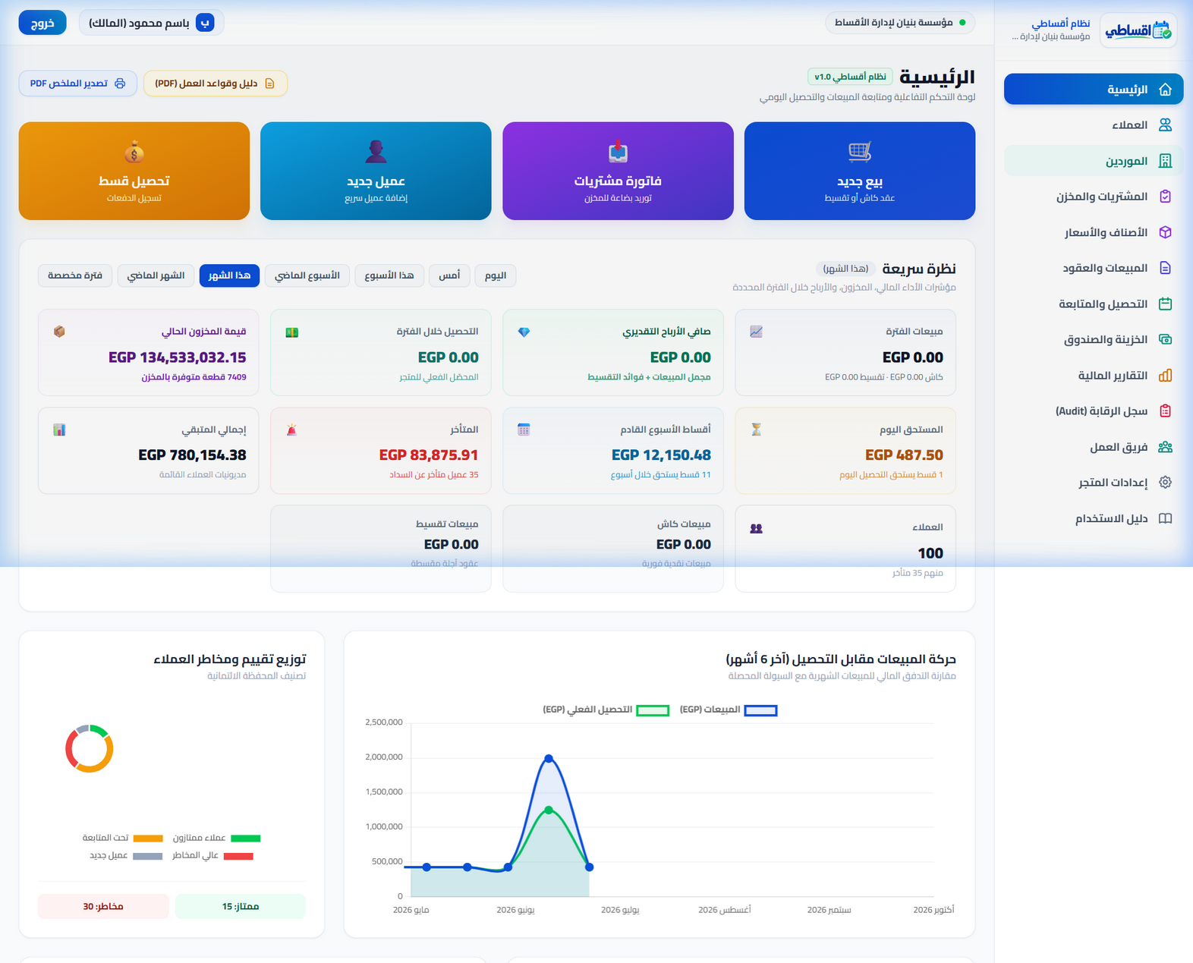
Task: Open the المبيعات والعقود document icon
Action: (1165, 268)
